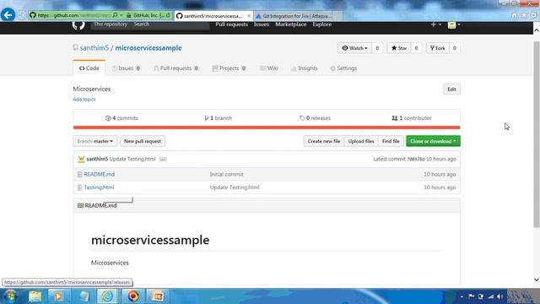Fork the repository
This screenshot has height=304, width=540.
pos(437,48)
